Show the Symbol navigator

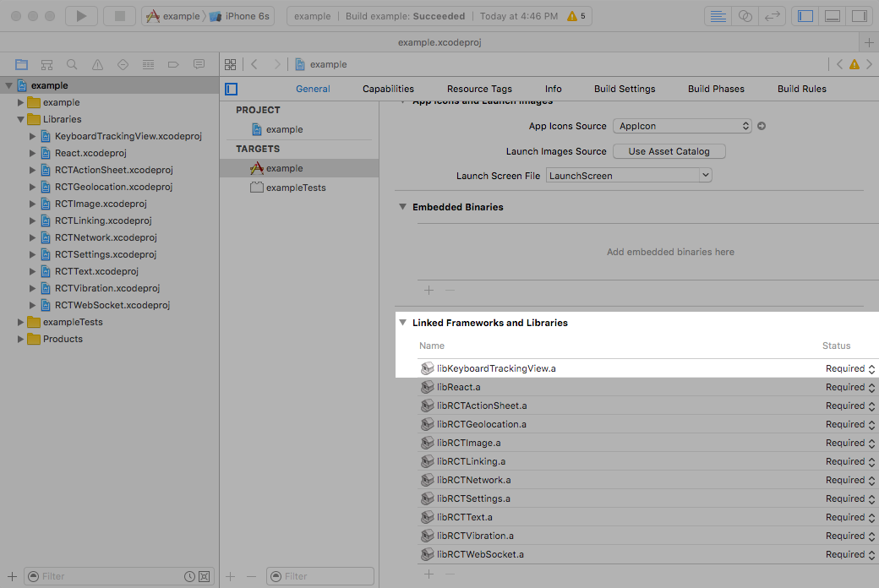(47, 64)
